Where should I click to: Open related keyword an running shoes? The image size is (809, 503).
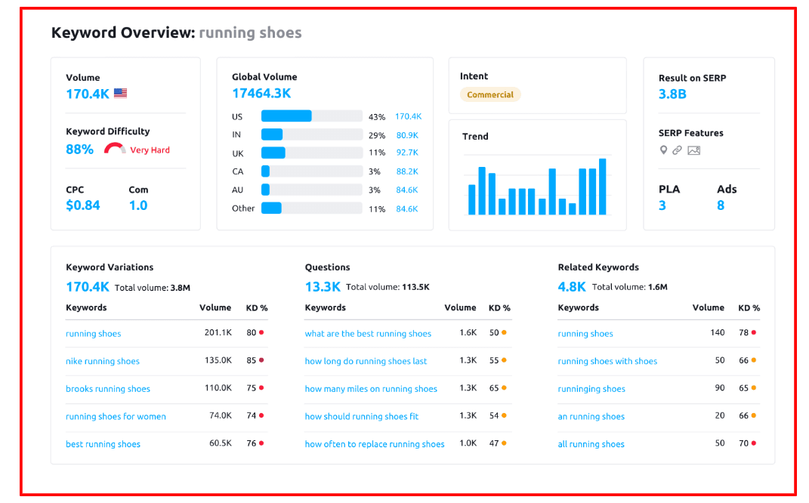[x=591, y=416]
